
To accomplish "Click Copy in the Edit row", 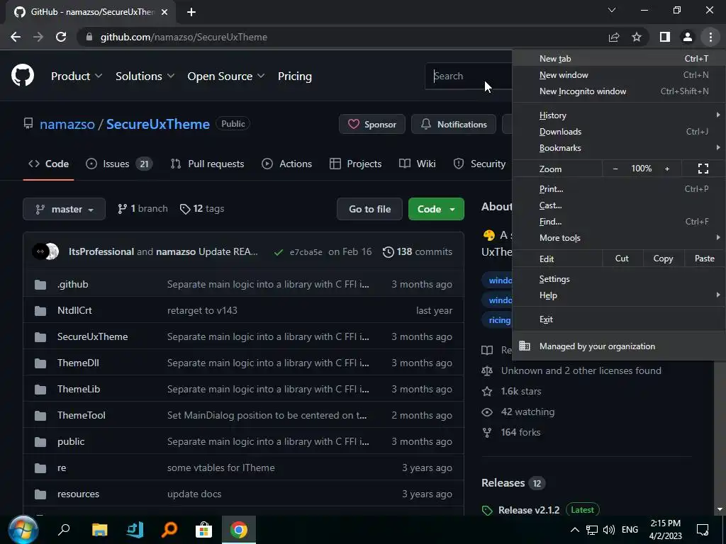I will coord(663,259).
